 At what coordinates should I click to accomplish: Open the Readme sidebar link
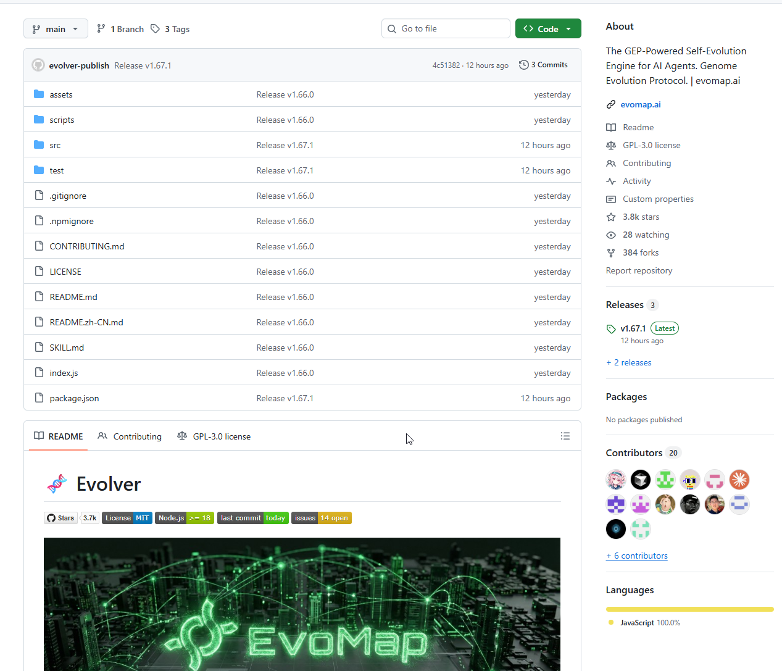(x=638, y=127)
